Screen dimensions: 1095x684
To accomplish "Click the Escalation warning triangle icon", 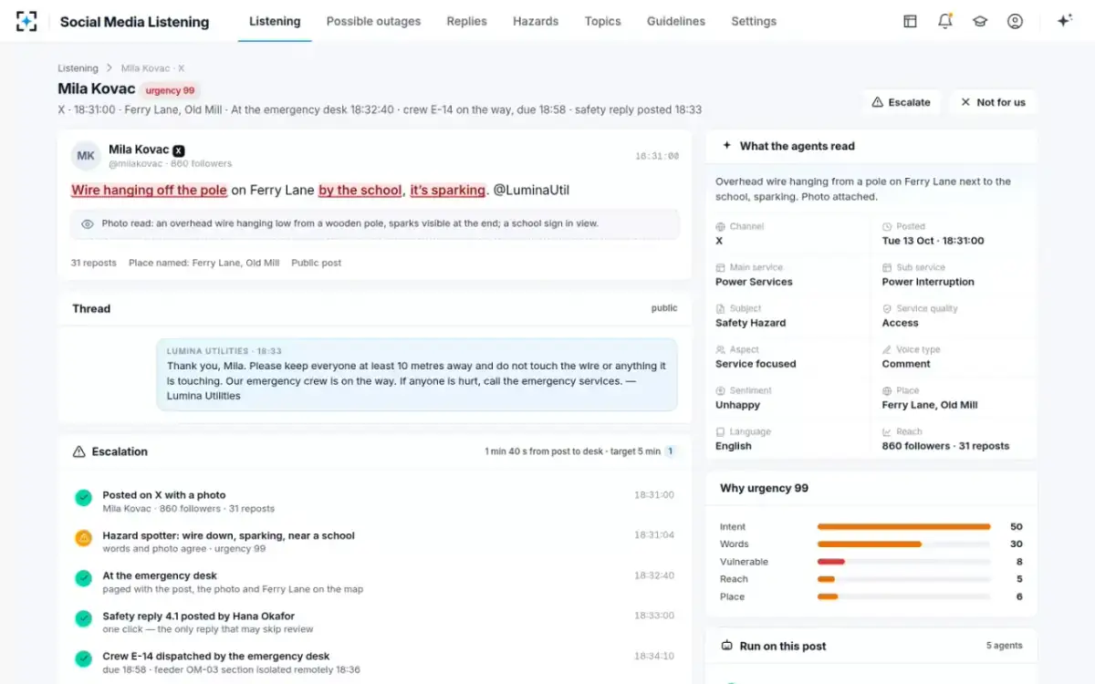I will [78, 451].
